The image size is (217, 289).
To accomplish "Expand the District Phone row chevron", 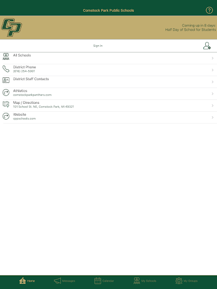I will click(212, 70).
